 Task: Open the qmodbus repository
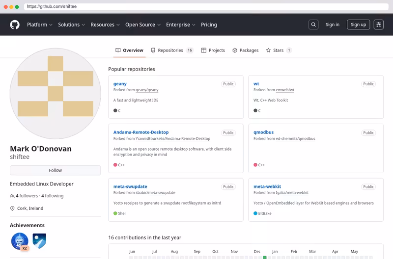(x=263, y=132)
